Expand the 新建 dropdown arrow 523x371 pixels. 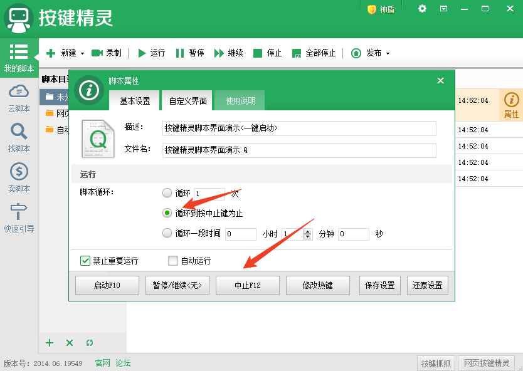(x=82, y=53)
